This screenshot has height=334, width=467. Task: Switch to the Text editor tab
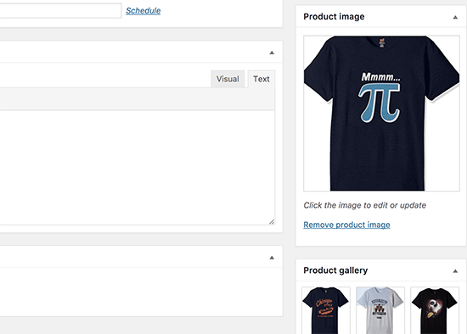[x=262, y=79]
